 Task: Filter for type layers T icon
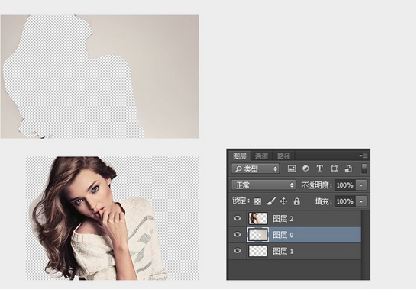click(x=320, y=169)
